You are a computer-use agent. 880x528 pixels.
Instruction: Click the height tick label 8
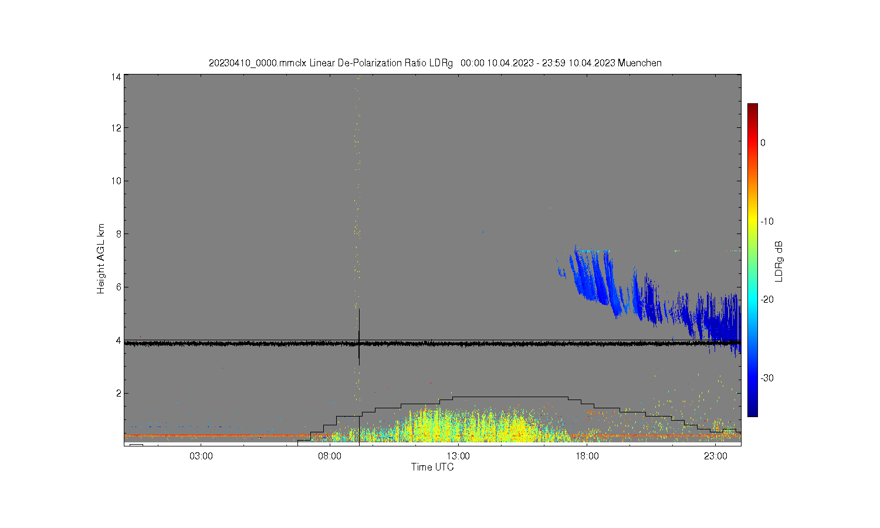[x=119, y=233]
